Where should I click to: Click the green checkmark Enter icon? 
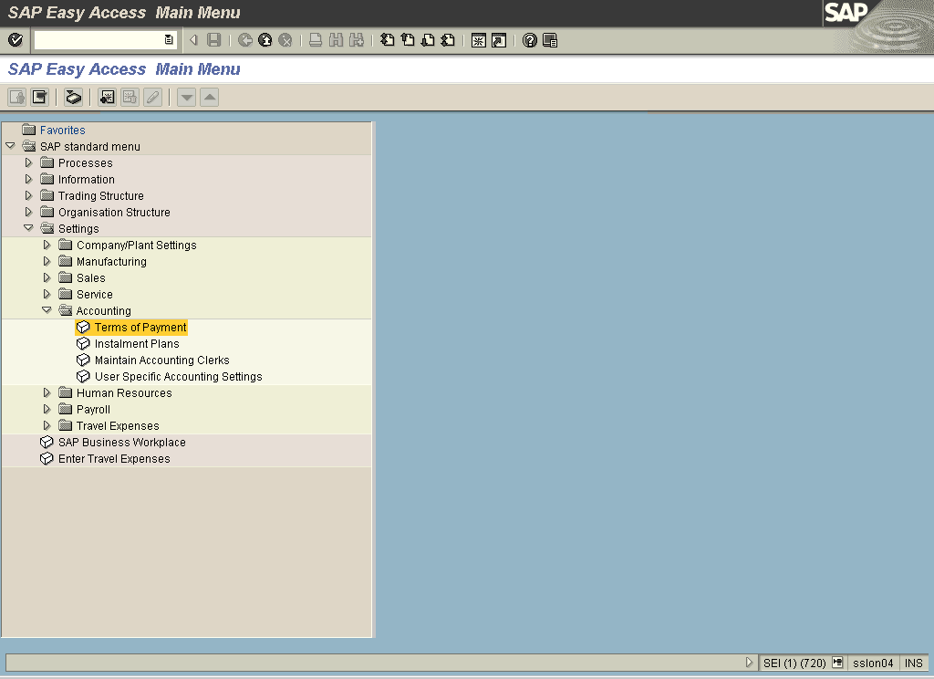(16, 40)
